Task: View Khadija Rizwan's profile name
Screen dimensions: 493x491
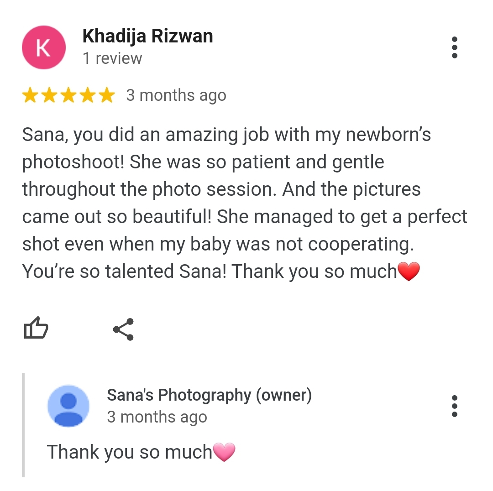Action: [x=147, y=37]
